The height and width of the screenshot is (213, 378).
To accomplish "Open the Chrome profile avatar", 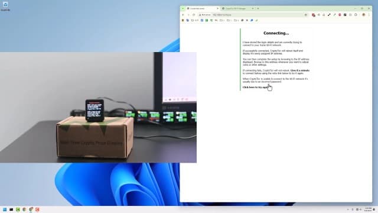I will (364, 15).
